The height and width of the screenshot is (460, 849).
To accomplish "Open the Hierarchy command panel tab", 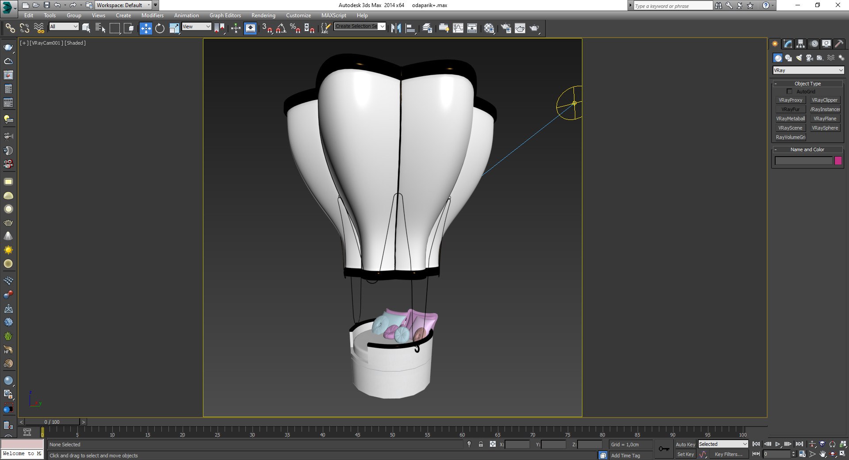I will click(x=801, y=44).
